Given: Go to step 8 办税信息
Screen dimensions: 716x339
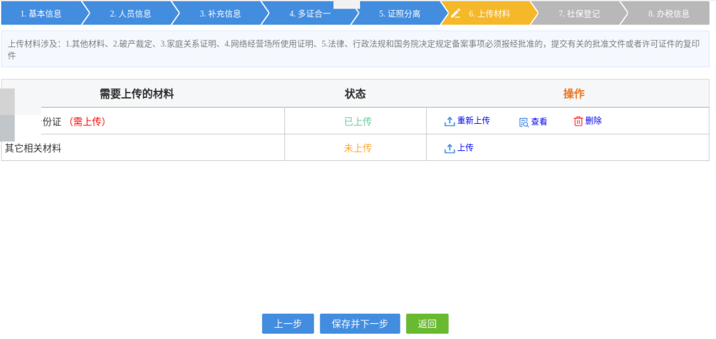Looking at the screenshot, I should (668, 14).
